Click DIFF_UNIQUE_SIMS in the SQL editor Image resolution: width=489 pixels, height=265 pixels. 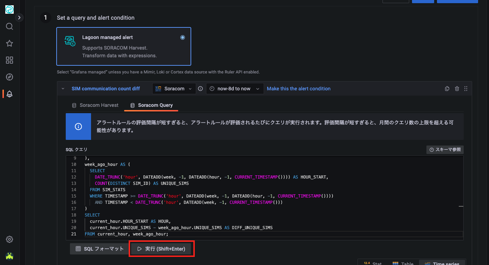[252, 228]
